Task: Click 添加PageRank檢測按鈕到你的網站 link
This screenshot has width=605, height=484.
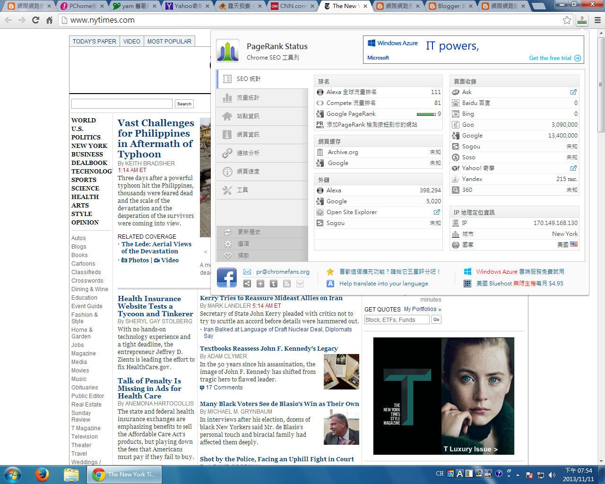Action: coord(372,125)
